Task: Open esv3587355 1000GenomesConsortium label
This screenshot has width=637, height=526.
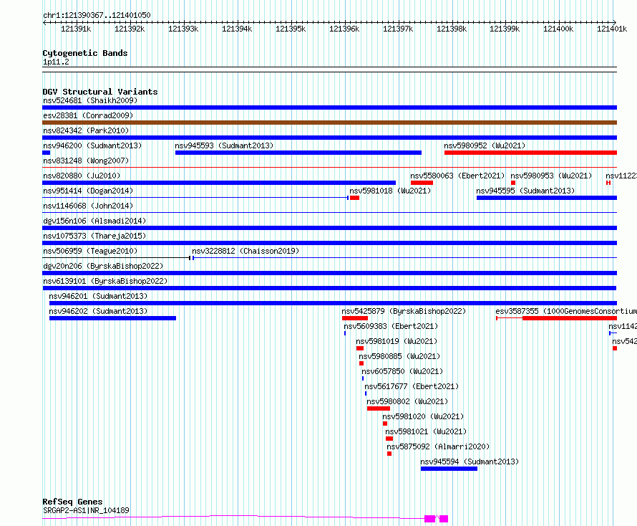Action: coord(566,311)
